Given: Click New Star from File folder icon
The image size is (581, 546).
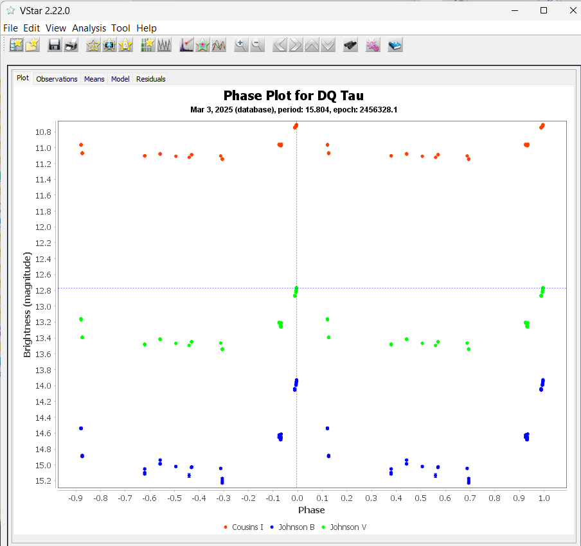Looking at the screenshot, I should (x=33, y=45).
